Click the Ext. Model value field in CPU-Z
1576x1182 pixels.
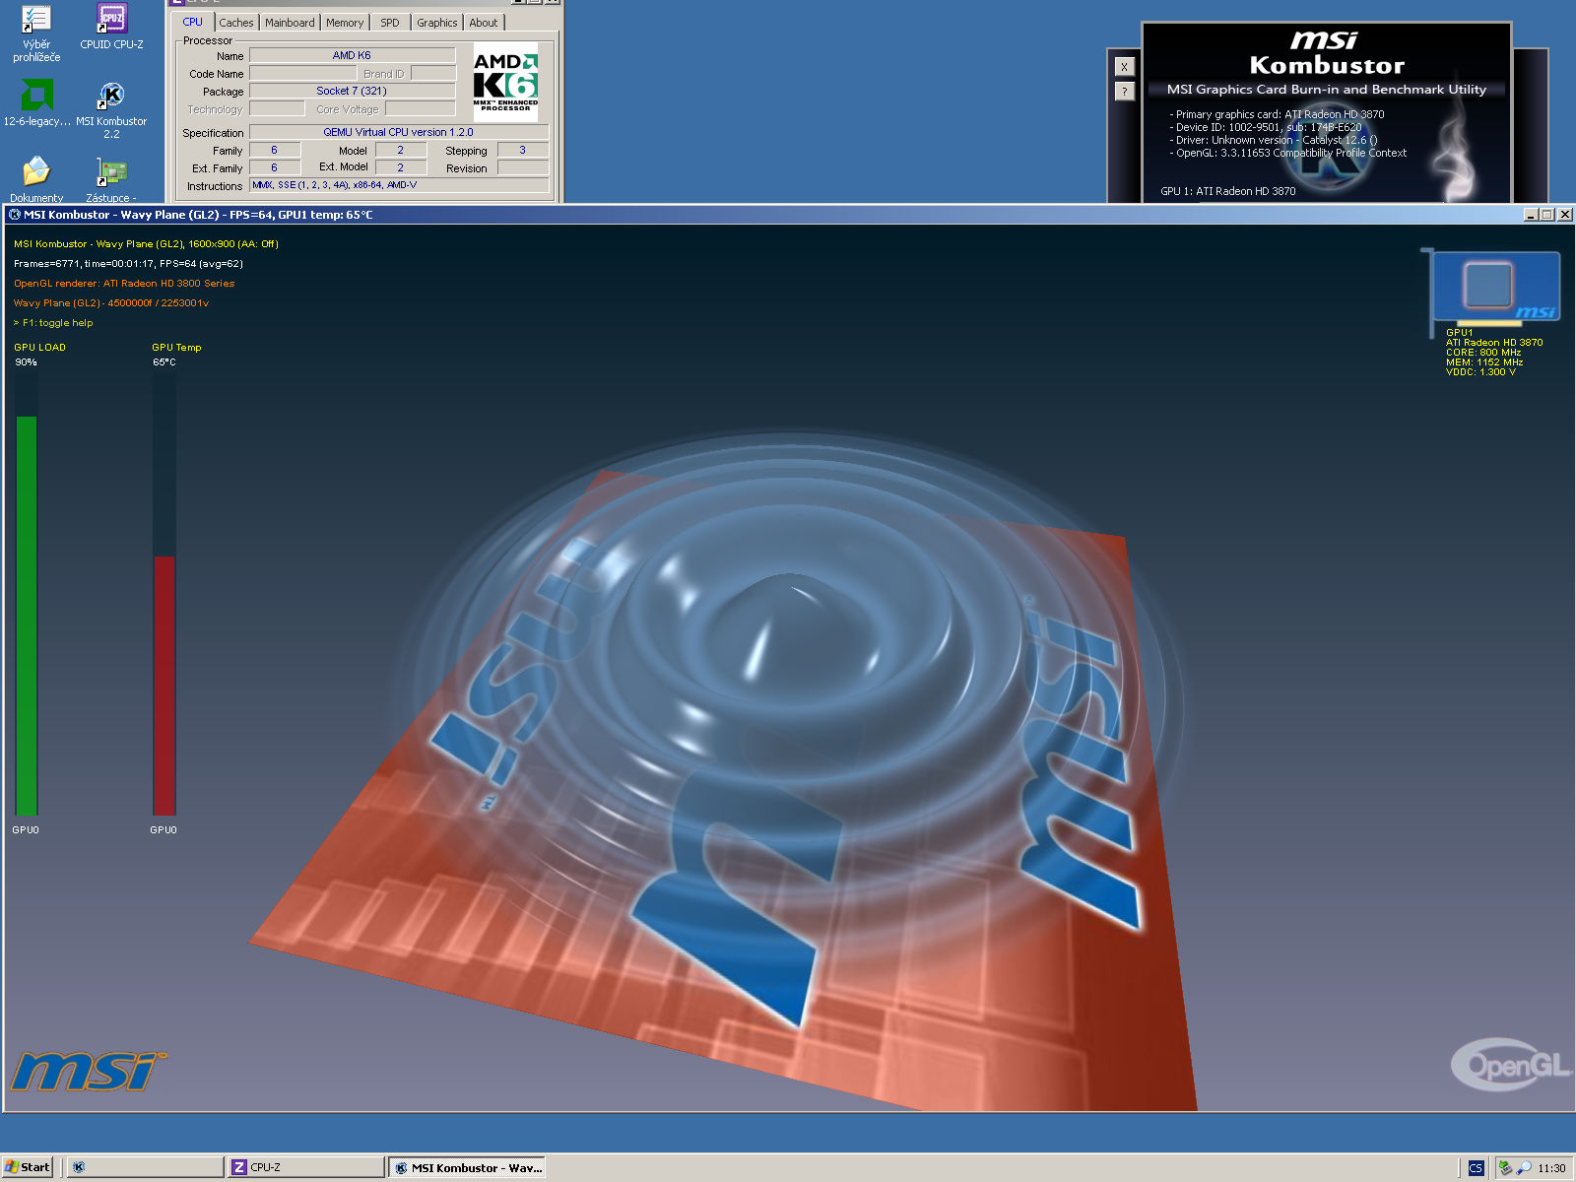pyautogui.click(x=400, y=167)
